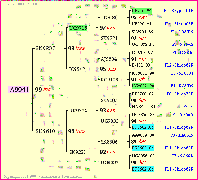This screenshot has height=180, width=198.
Task: Click lineage note F1 - KC8509
Action: (182, 86)
